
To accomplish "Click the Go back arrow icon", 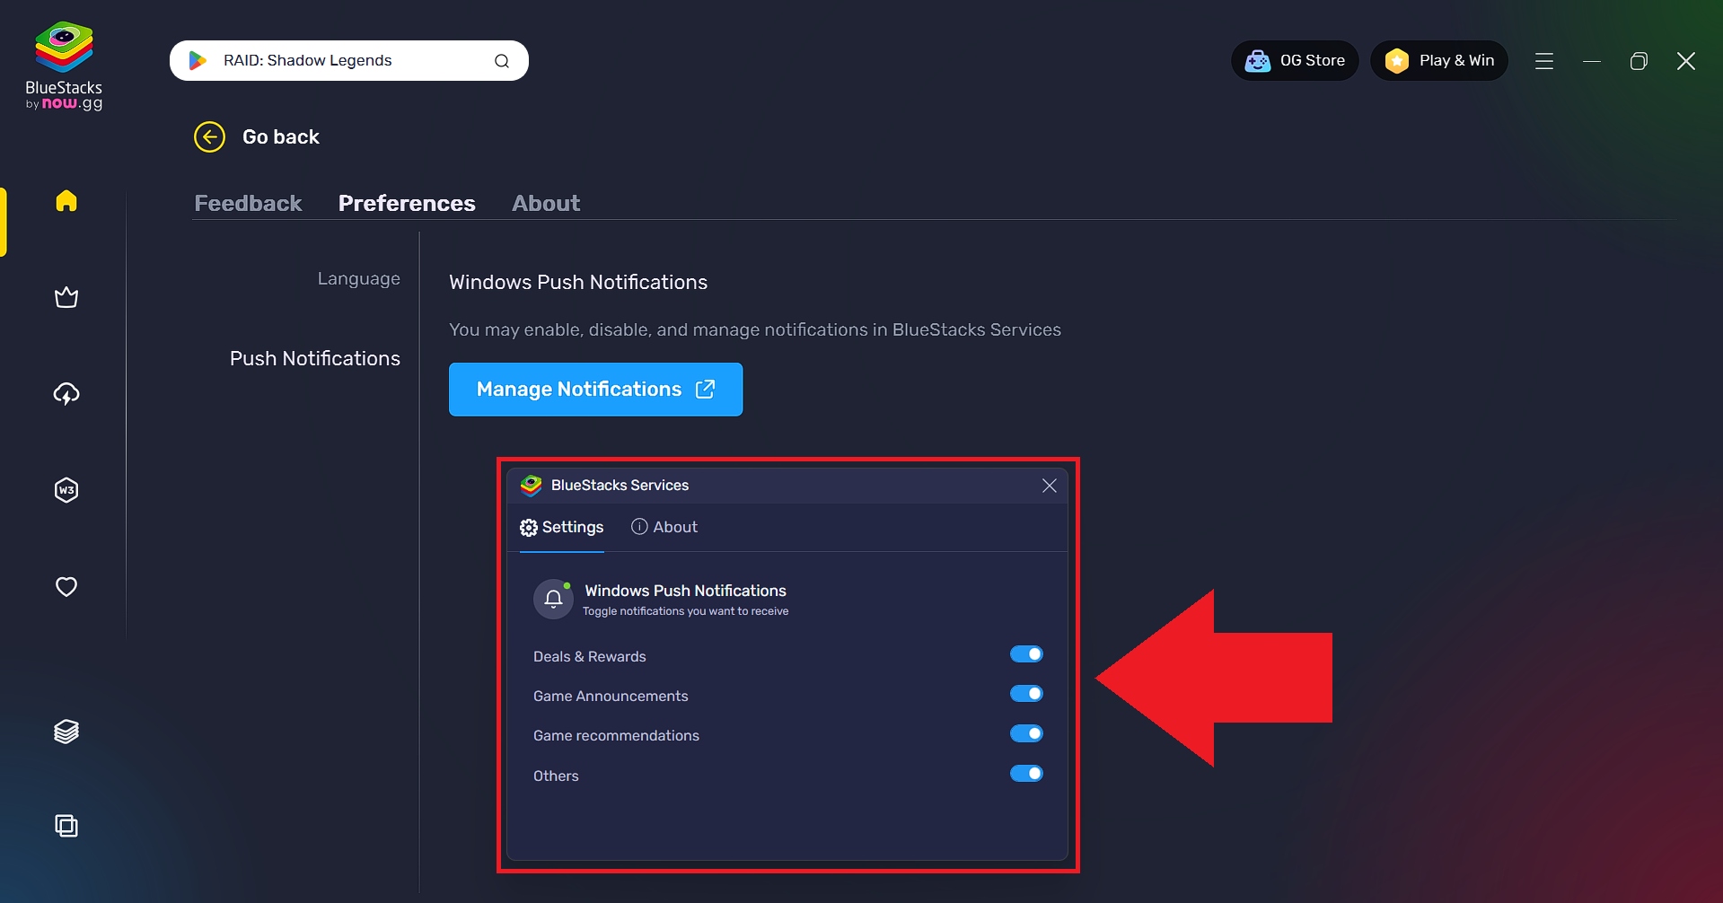I will coord(210,137).
